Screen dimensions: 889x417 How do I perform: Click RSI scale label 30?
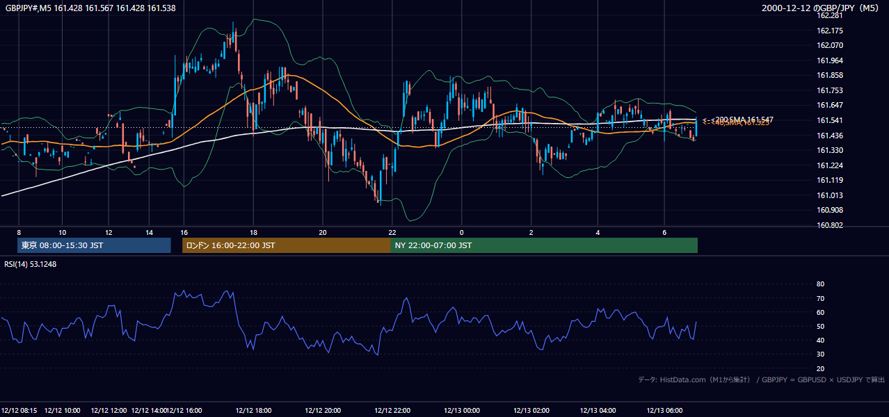820,354
